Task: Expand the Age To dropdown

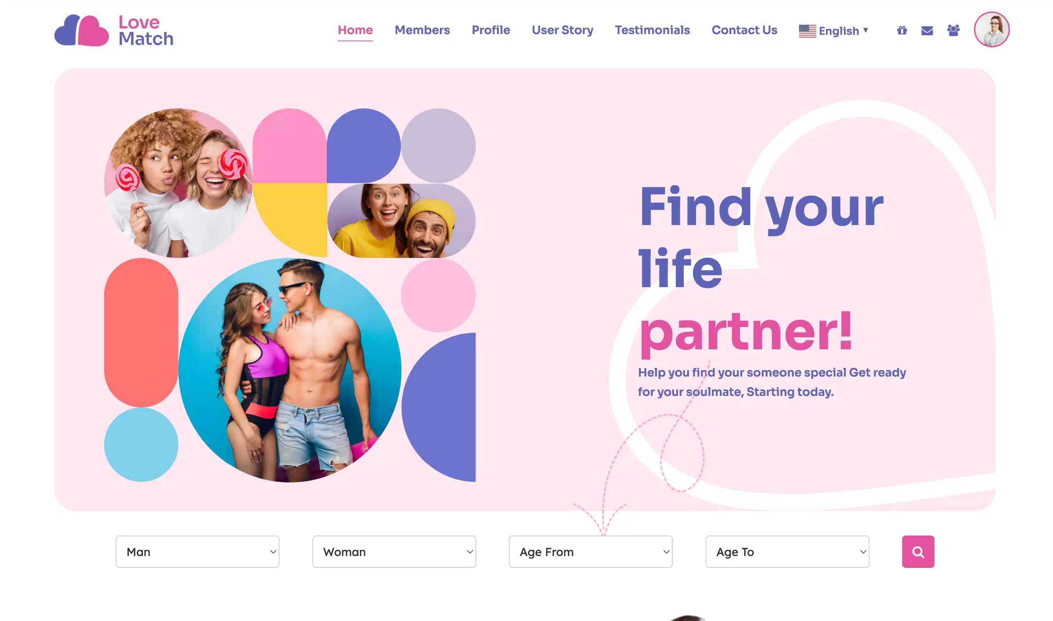Action: pyautogui.click(x=787, y=551)
